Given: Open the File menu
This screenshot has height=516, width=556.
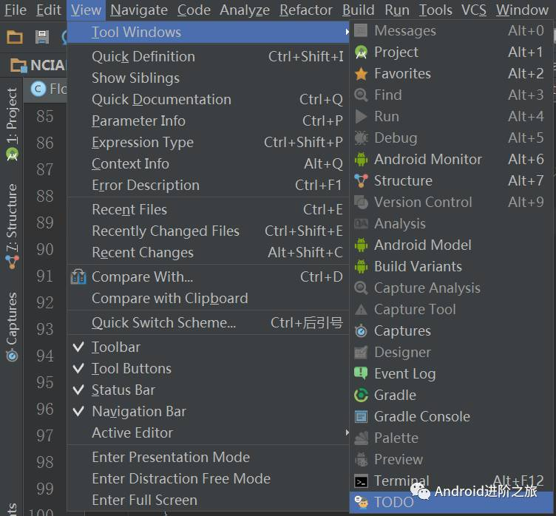Looking at the screenshot, I should [16, 10].
